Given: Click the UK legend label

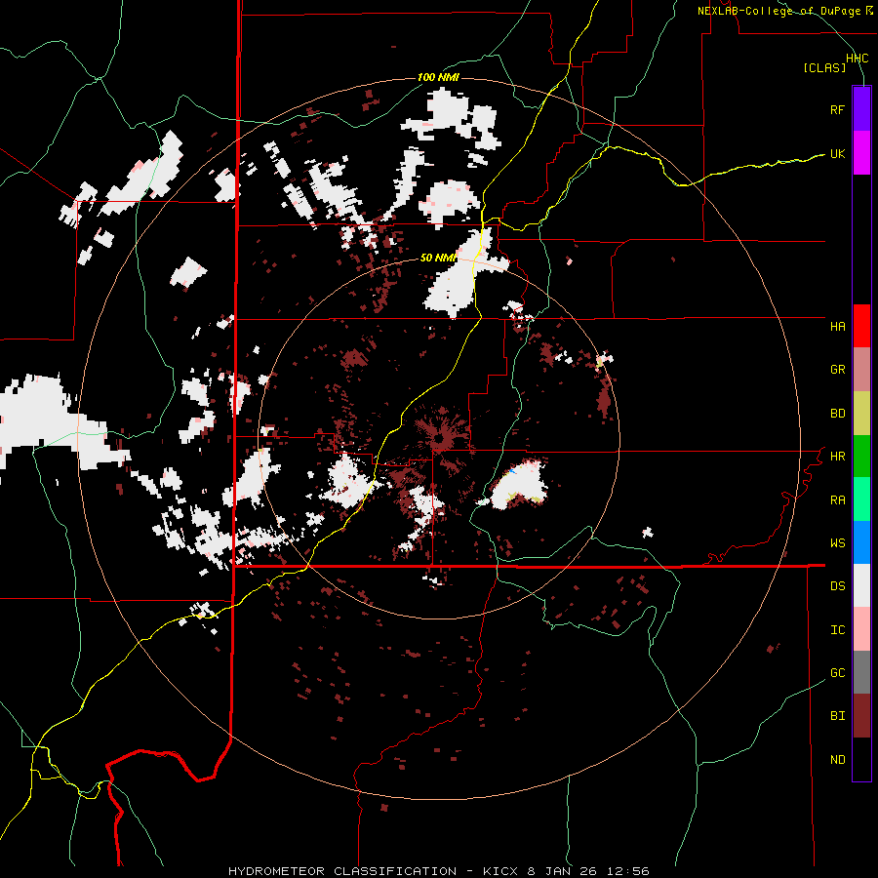Looking at the screenshot, I should click(838, 153).
